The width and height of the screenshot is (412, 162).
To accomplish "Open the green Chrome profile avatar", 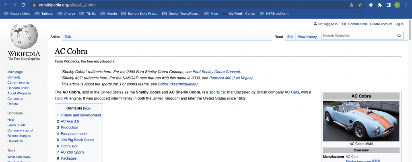I will [398, 5].
